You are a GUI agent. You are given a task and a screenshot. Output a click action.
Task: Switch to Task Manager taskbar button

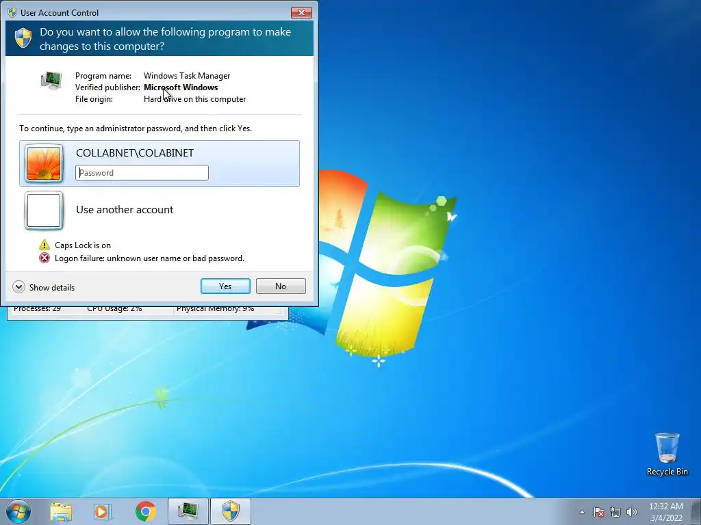[x=188, y=511]
